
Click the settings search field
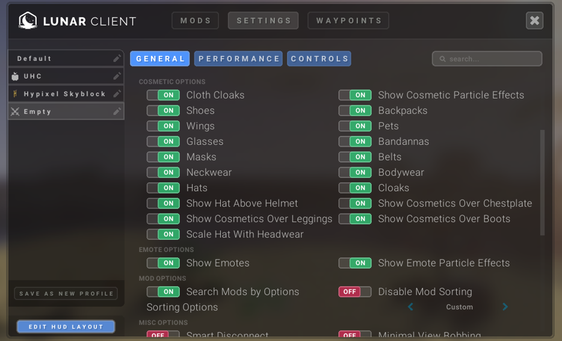point(487,59)
